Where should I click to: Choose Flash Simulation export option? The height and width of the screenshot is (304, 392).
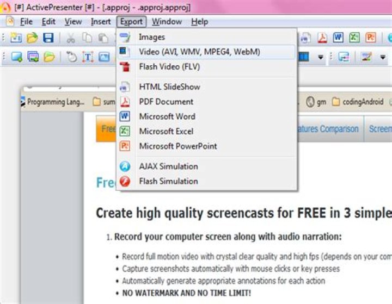point(207,181)
